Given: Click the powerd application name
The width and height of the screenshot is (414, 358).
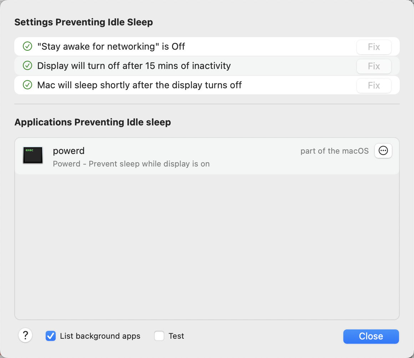Looking at the screenshot, I should click(69, 151).
